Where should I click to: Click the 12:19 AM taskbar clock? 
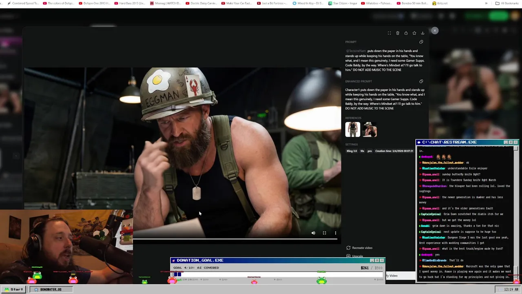pyautogui.click(x=509, y=290)
